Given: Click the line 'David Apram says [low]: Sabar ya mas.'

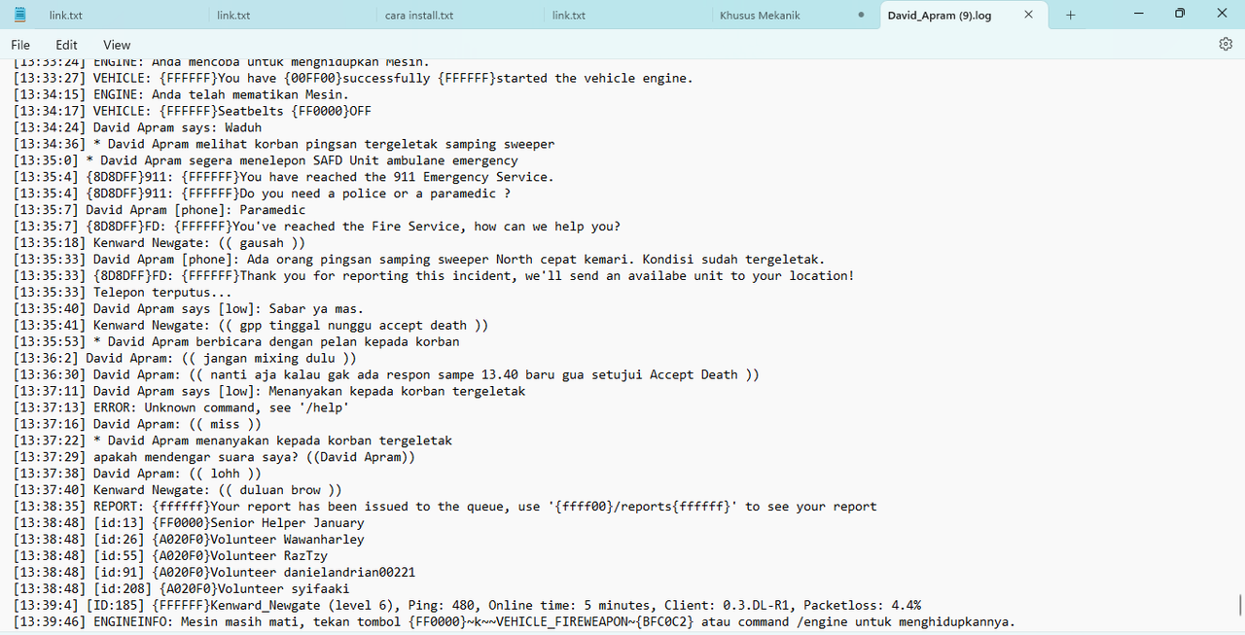Looking at the screenshot, I should tap(189, 309).
